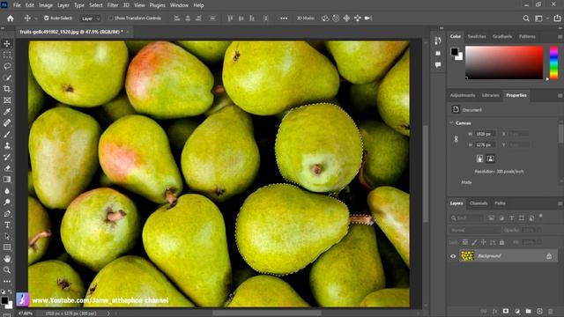This screenshot has height=317, width=564.
Task: Hide the Background layer eye icon
Action: coord(453,256)
